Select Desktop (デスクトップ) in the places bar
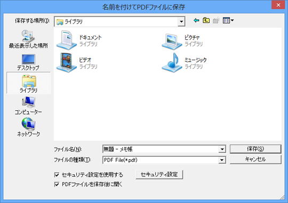288x203 pixels. coord(28,62)
